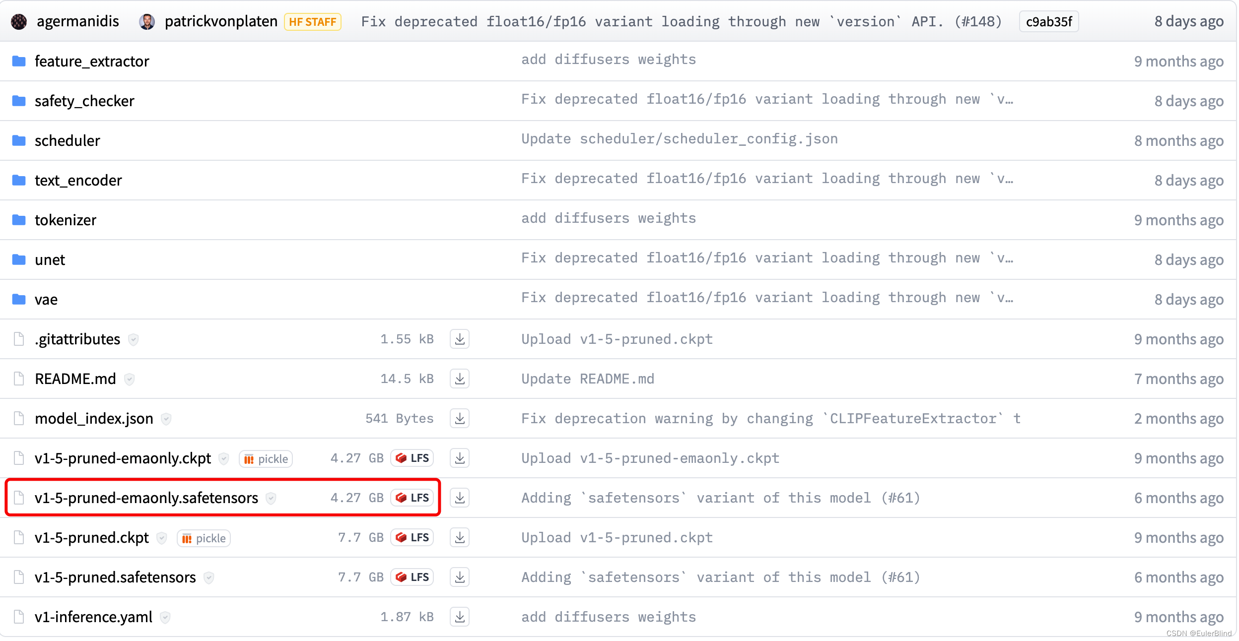The image size is (1239, 641).
Task: Click the pickle badge on v1-5-pruned.ckpt
Action: [x=204, y=538]
